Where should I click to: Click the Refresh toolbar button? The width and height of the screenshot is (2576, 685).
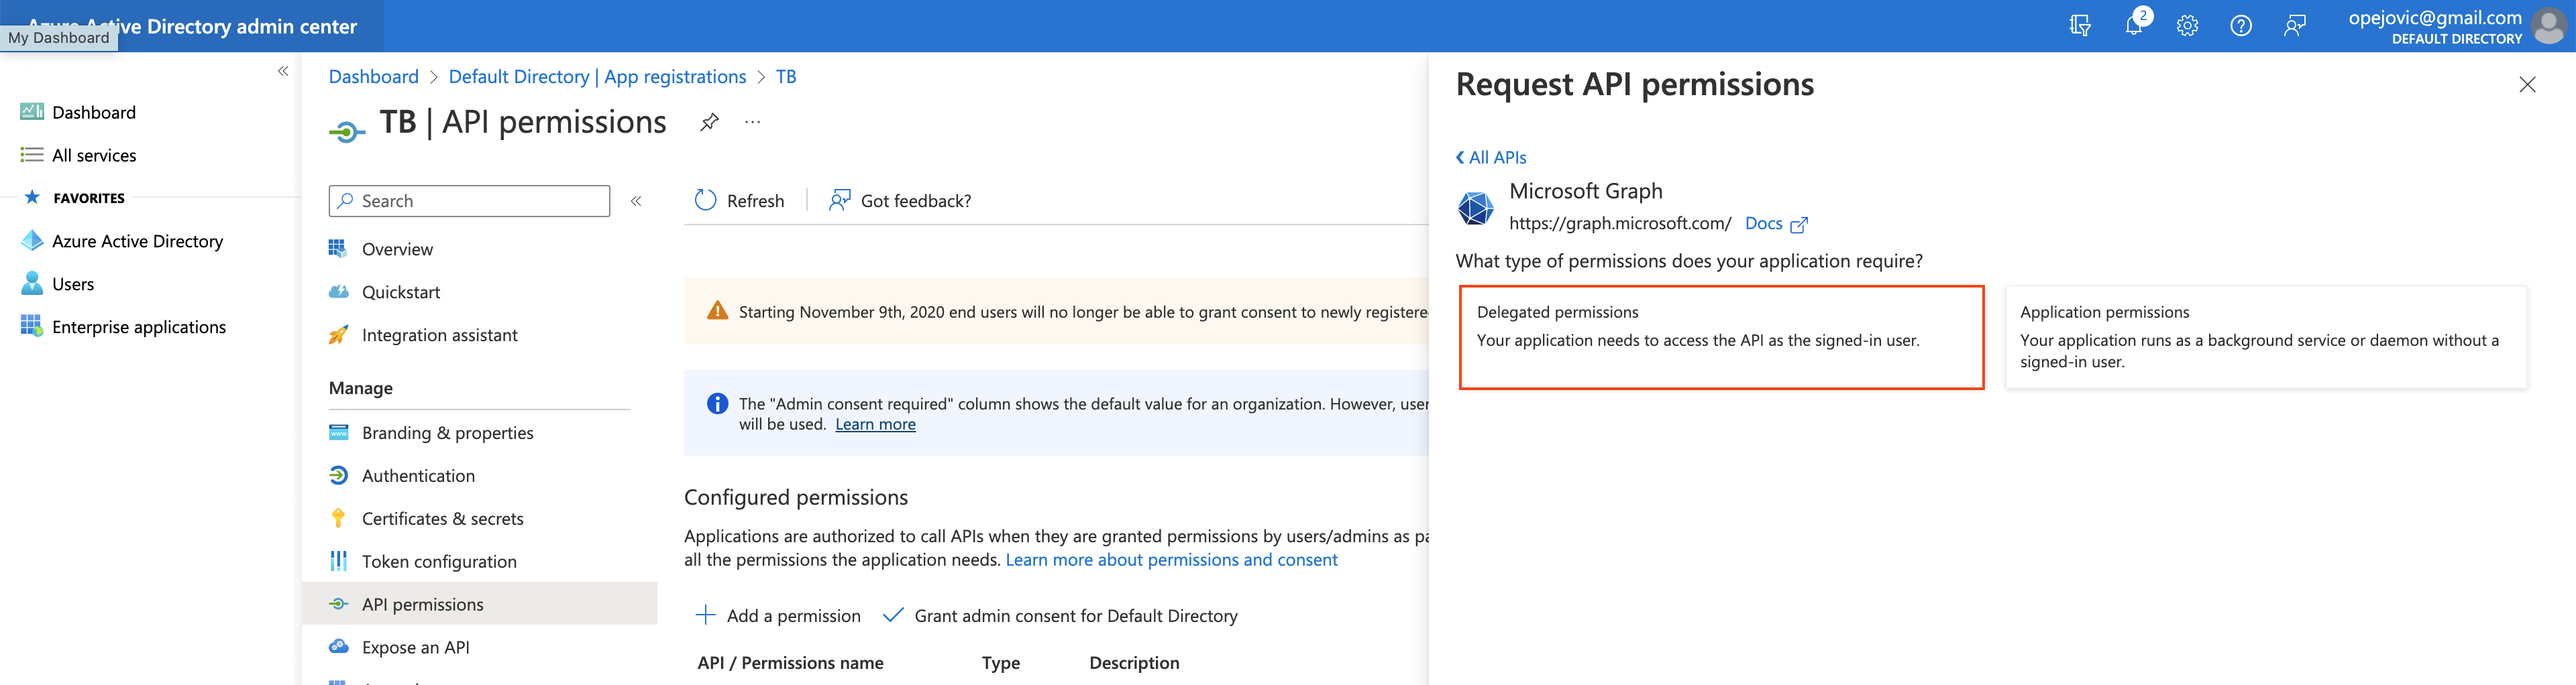click(x=739, y=200)
